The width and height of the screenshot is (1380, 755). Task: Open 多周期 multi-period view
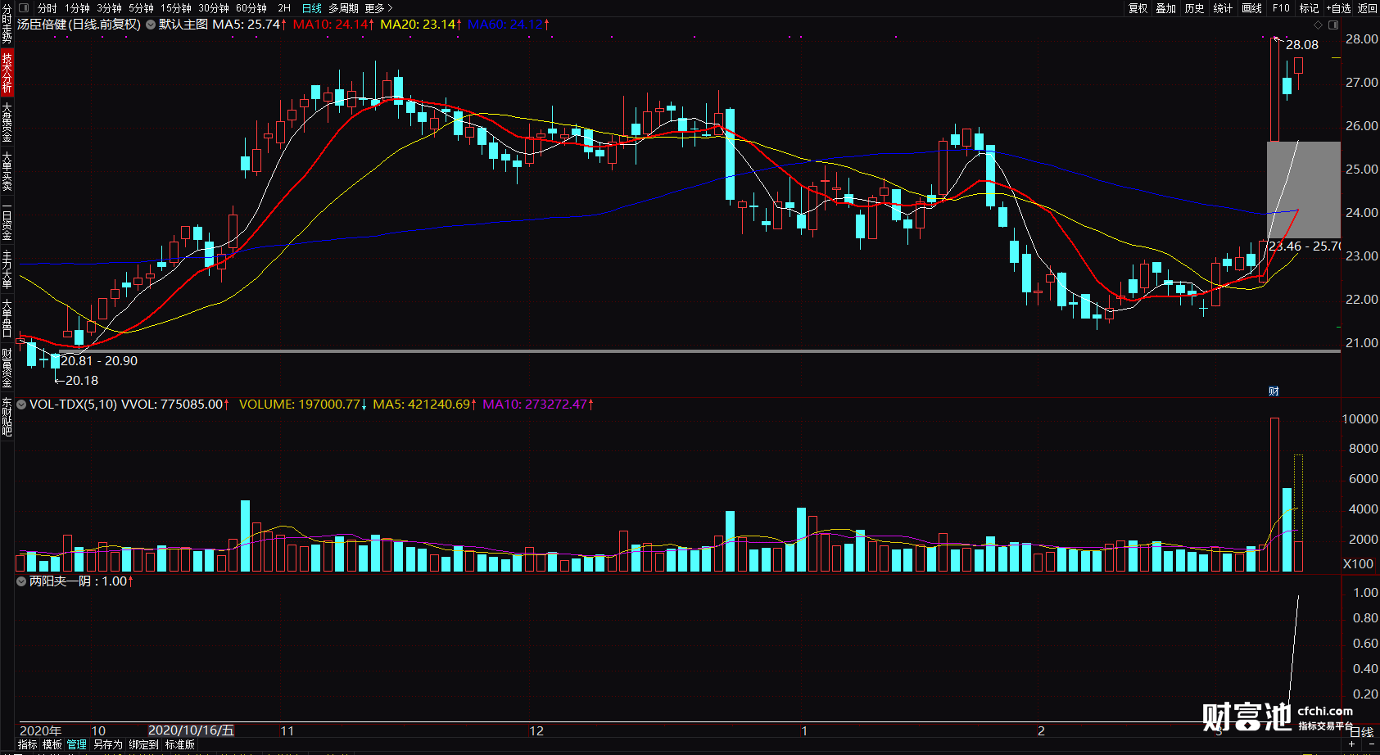click(344, 8)
